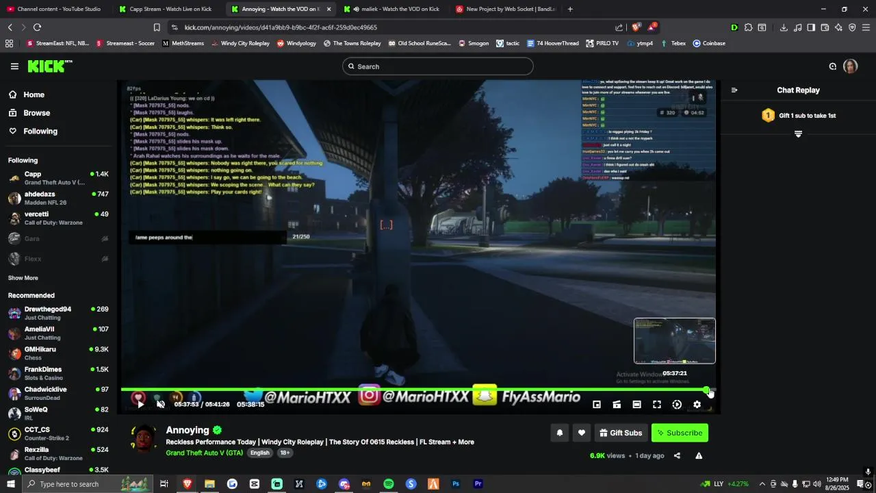Switch to YouTube Studio browser tab

pos(56,9)
